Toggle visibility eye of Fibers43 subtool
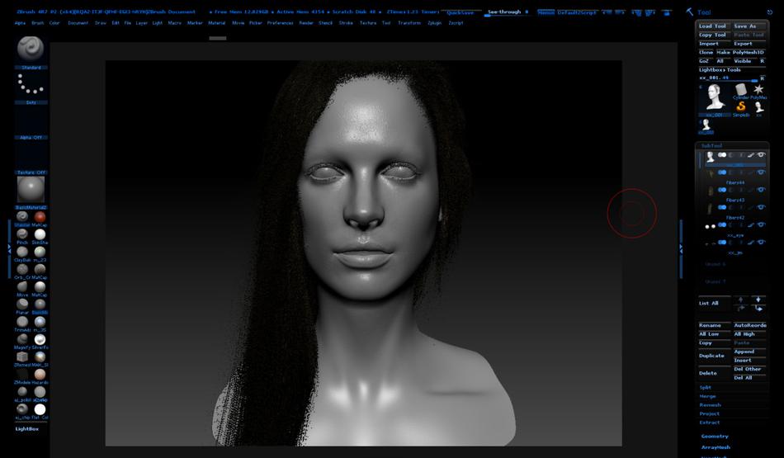Screen dimensions: 784x458 [761, 190]
